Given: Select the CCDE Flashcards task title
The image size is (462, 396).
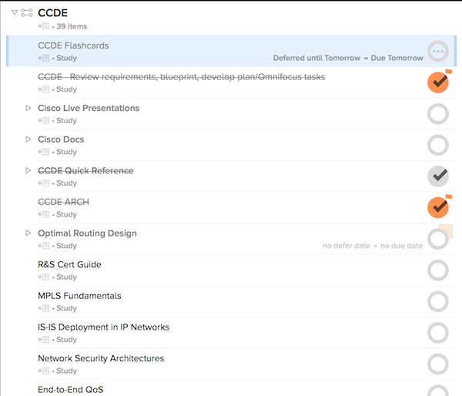Looking at the screenshot, I should coord(73,45).
